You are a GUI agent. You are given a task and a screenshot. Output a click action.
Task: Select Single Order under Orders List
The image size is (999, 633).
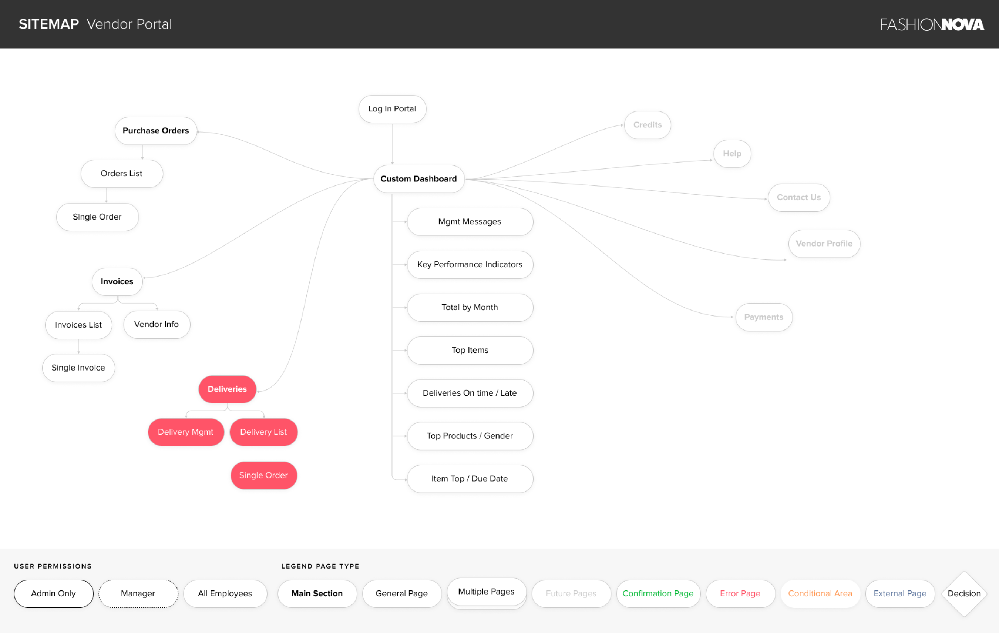[97, 217]
